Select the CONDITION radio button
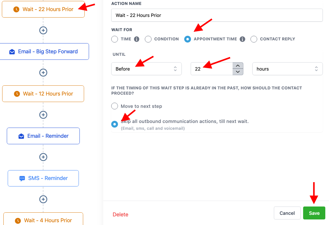This screenshot has width=329, height=225. (x=148, y=39)
